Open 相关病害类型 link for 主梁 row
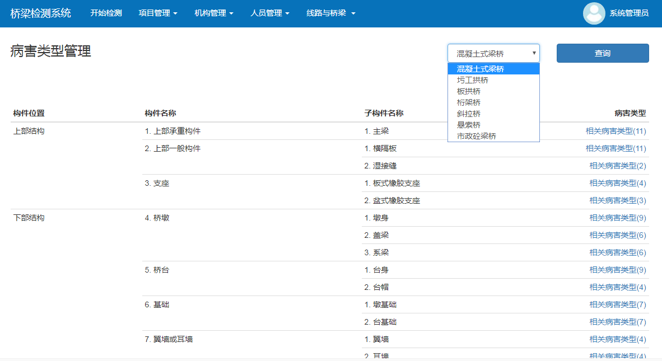Screen dimensions: 662x361 coord(616,131)
